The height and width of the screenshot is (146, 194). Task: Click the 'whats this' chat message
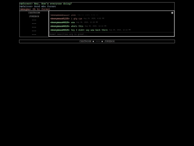click(77, 26)
